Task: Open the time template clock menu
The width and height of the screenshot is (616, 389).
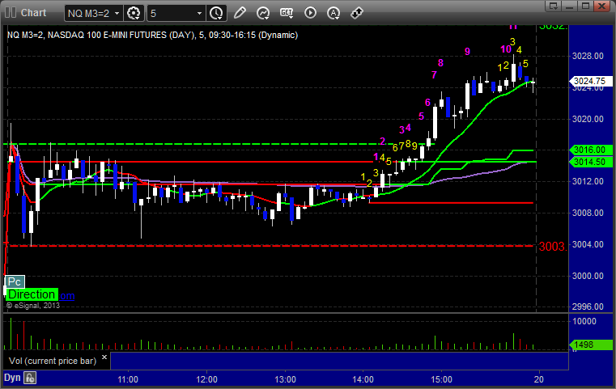Action: click(x=216, y=14)
